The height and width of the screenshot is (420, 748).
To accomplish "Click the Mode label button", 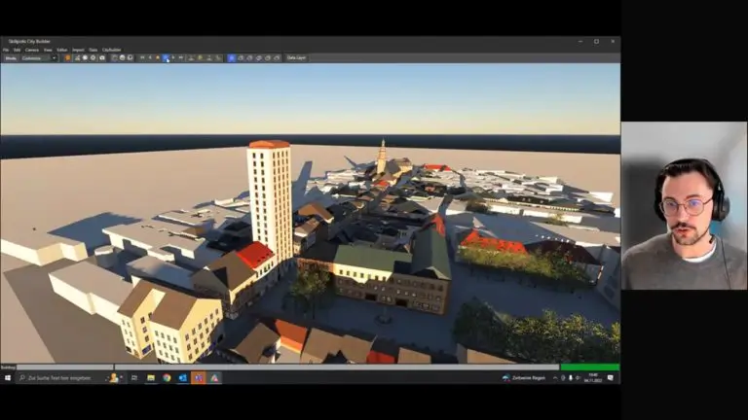I will click(x=11, y=58).
